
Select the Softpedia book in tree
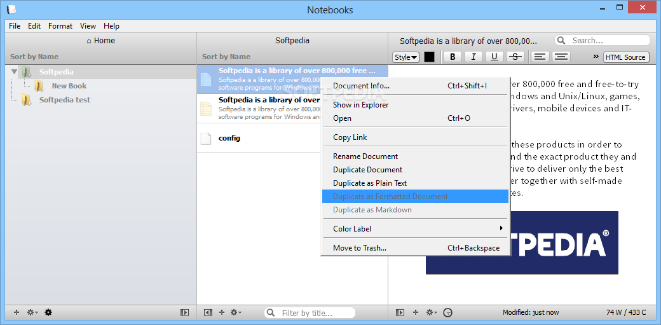pyautogui.click(x=56, y=72)
